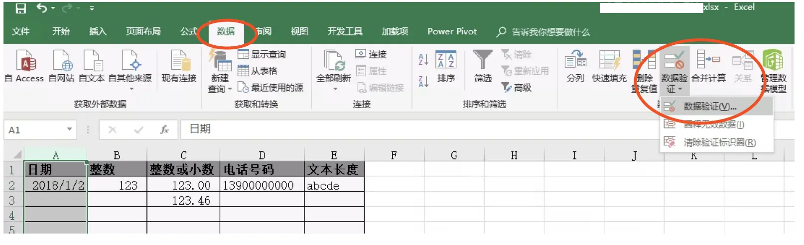Screen dimensions: 804x245
Task: Select column G header
Action: tap(454, 155)
